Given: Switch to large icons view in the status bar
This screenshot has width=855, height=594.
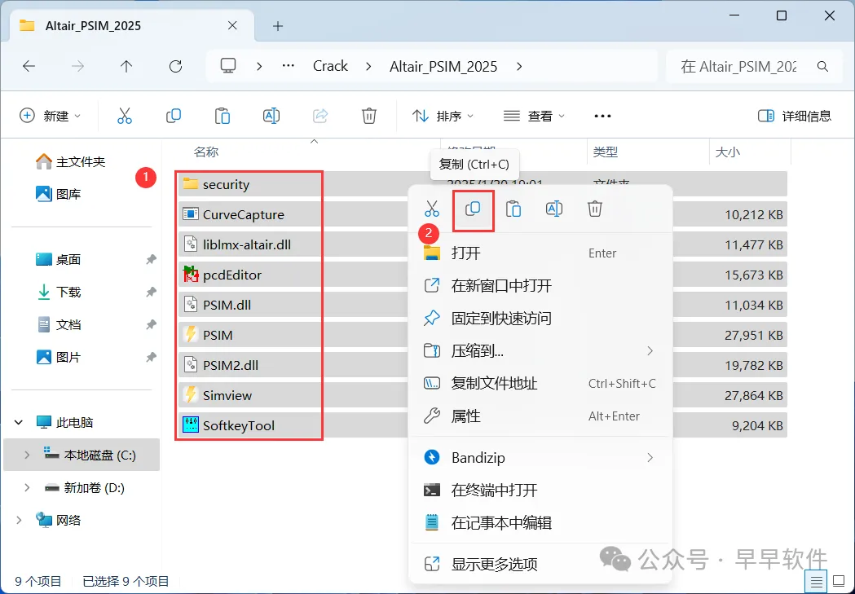Looking at the screenshot, I should coord(838,582).
